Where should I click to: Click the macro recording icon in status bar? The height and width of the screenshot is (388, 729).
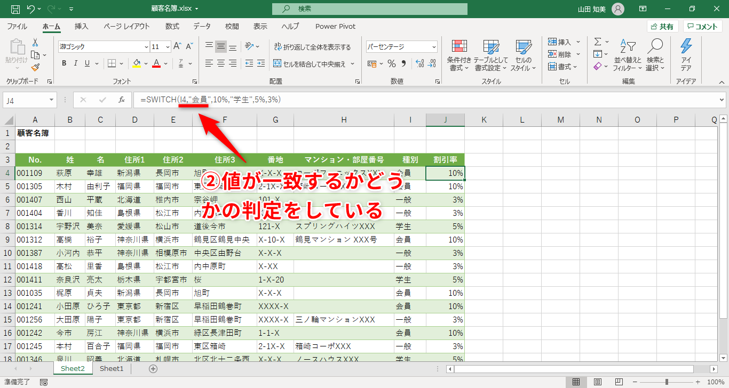(x=44, y=382)
